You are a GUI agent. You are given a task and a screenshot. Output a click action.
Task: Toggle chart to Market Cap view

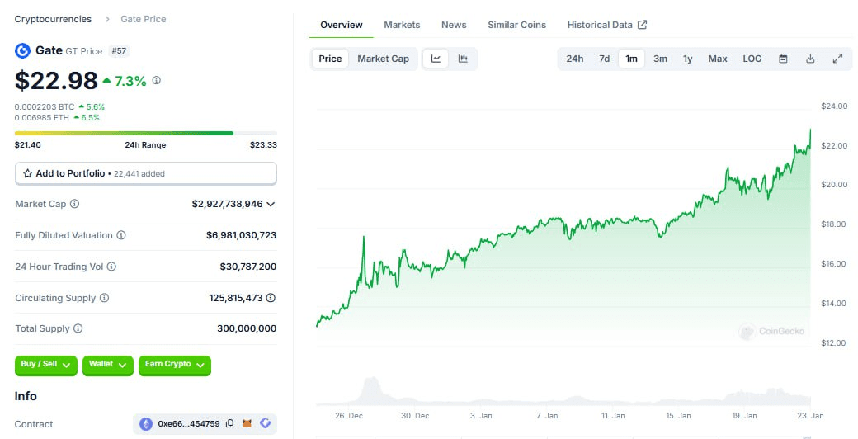(x=383, y=59)
